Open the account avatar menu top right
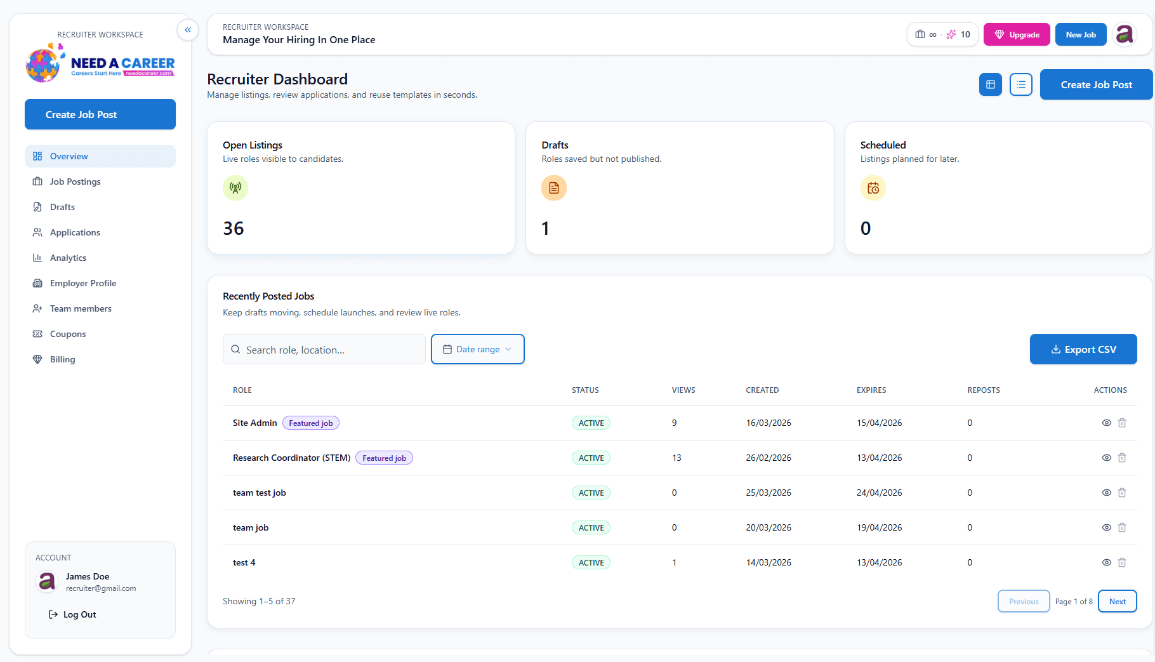Viewport: 1155px width, 662px height. pyautogui.click(x=1125, y=34)
